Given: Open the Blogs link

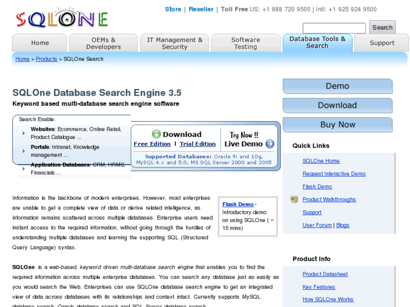Looking at the screenshot, I should tap(342, 225).
